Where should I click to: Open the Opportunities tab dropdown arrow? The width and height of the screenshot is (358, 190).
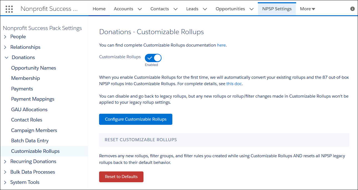click(252, 9)
